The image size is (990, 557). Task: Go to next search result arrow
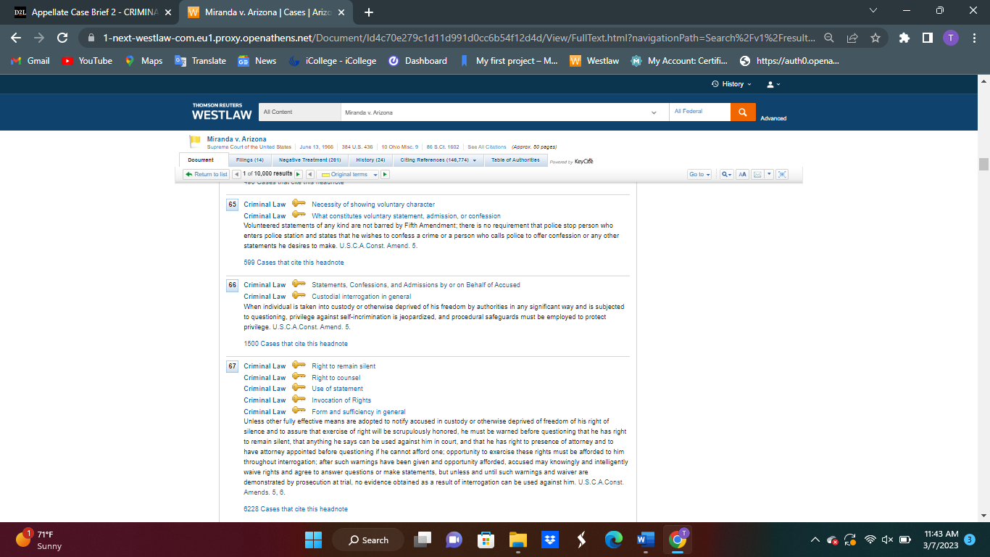(x=298, y=174)
